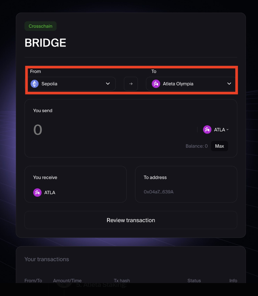Click the ATLA token icon in You send
This screenshot has width=258, height=296.
207,130
